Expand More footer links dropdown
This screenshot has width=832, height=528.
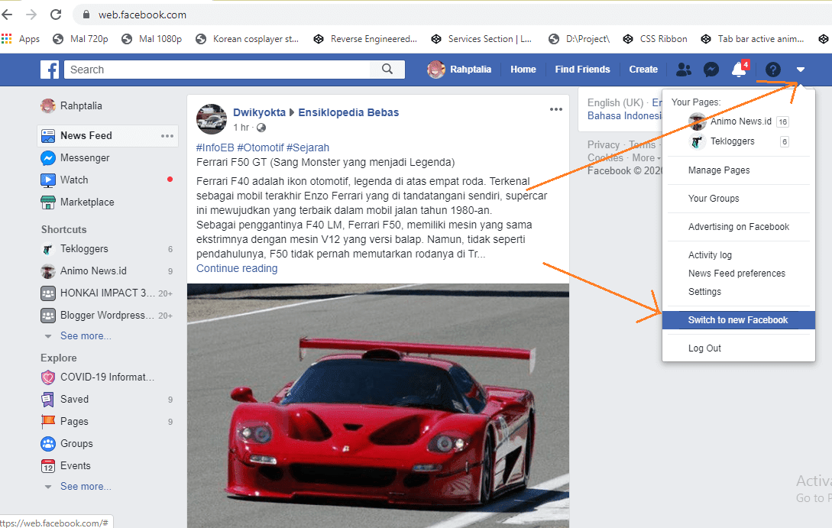646,158
